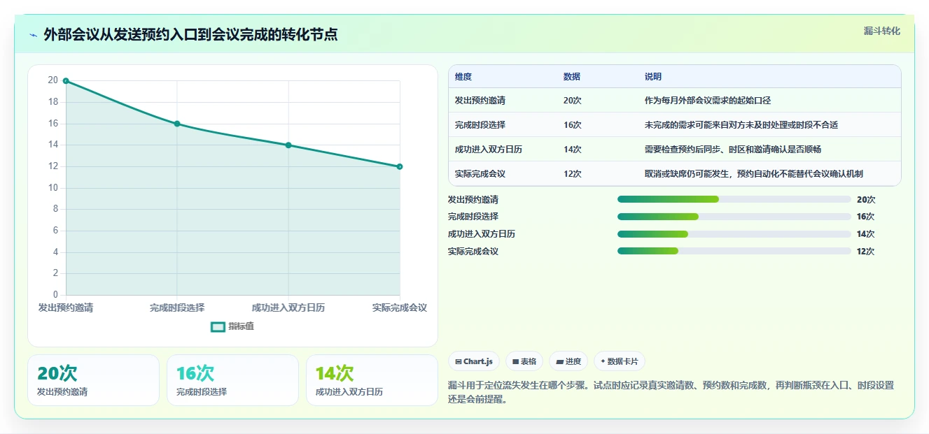
Task: Click the chart point at 完成时段选择 (16)
Action: [177, 124]
